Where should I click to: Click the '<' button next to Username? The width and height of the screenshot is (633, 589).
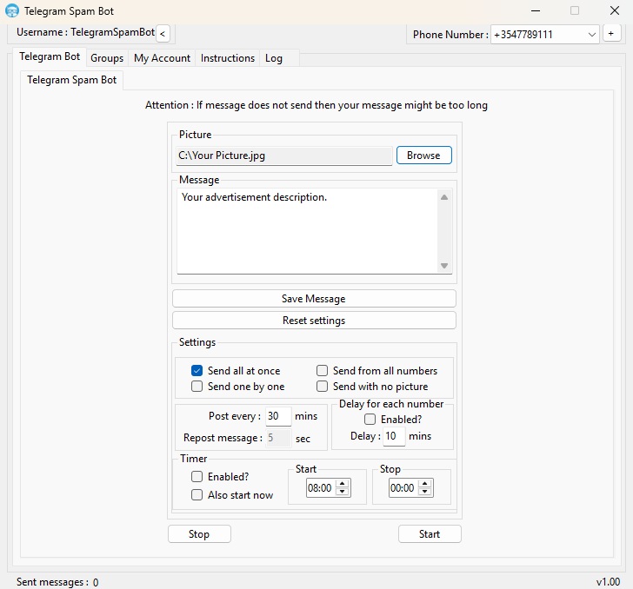[163, 33]
